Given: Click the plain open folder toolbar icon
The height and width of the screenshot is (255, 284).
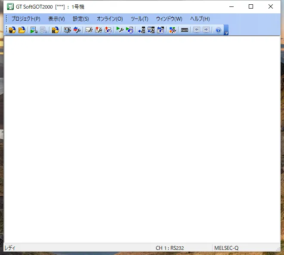Looking at the screenshot, I should [x=22, y=30].
